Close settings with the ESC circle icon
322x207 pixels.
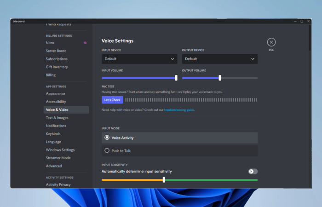(271, 42)
